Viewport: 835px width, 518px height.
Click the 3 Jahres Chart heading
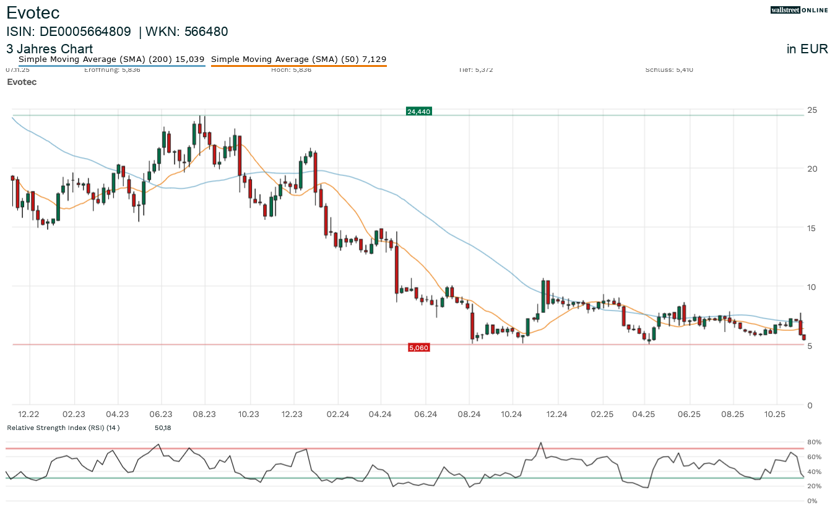coord(50,49)
